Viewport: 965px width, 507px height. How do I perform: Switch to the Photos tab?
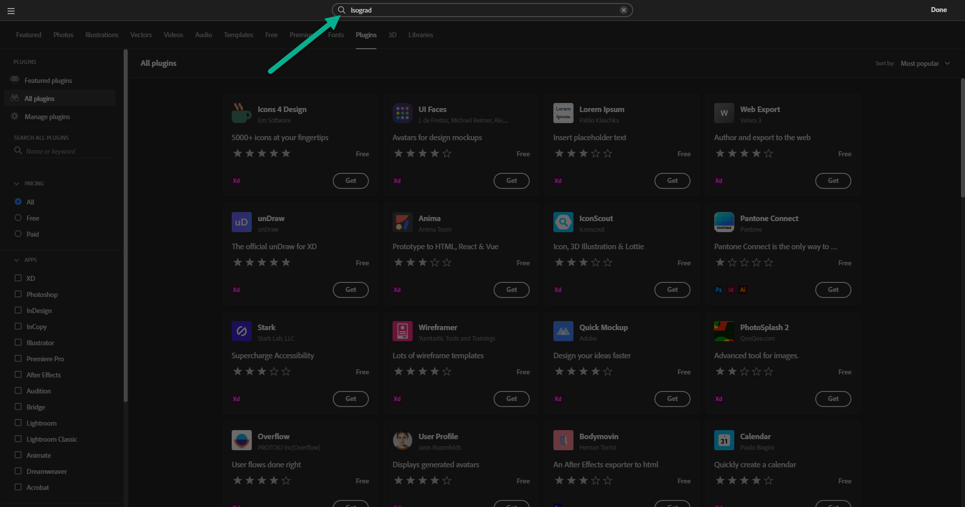(63, 35)
